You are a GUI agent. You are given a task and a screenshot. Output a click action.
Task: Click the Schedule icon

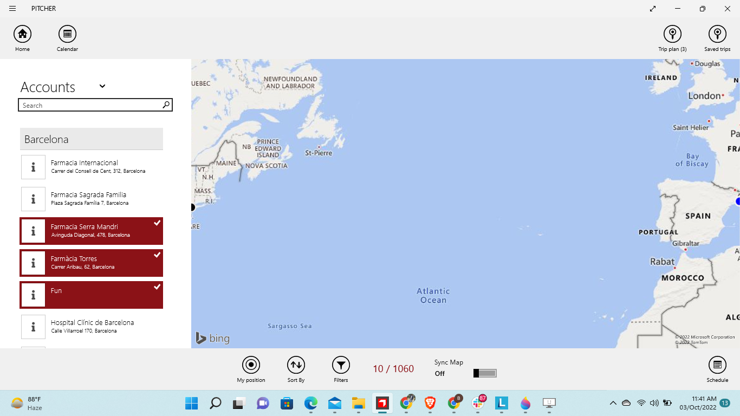(717, 365)
